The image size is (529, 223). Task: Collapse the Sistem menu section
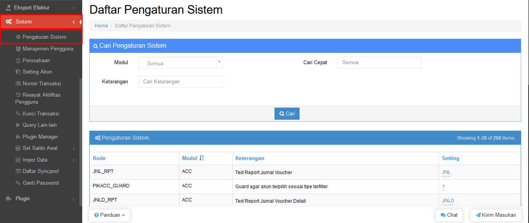pyautogui.click(x=74, y=22)
